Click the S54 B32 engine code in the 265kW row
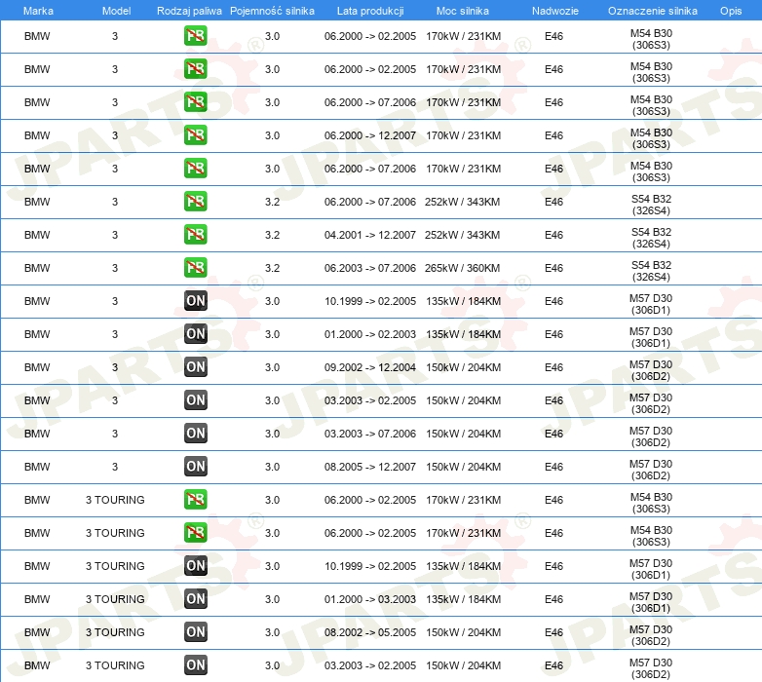Viewport: 762px width, 682px height. [651, 271]
